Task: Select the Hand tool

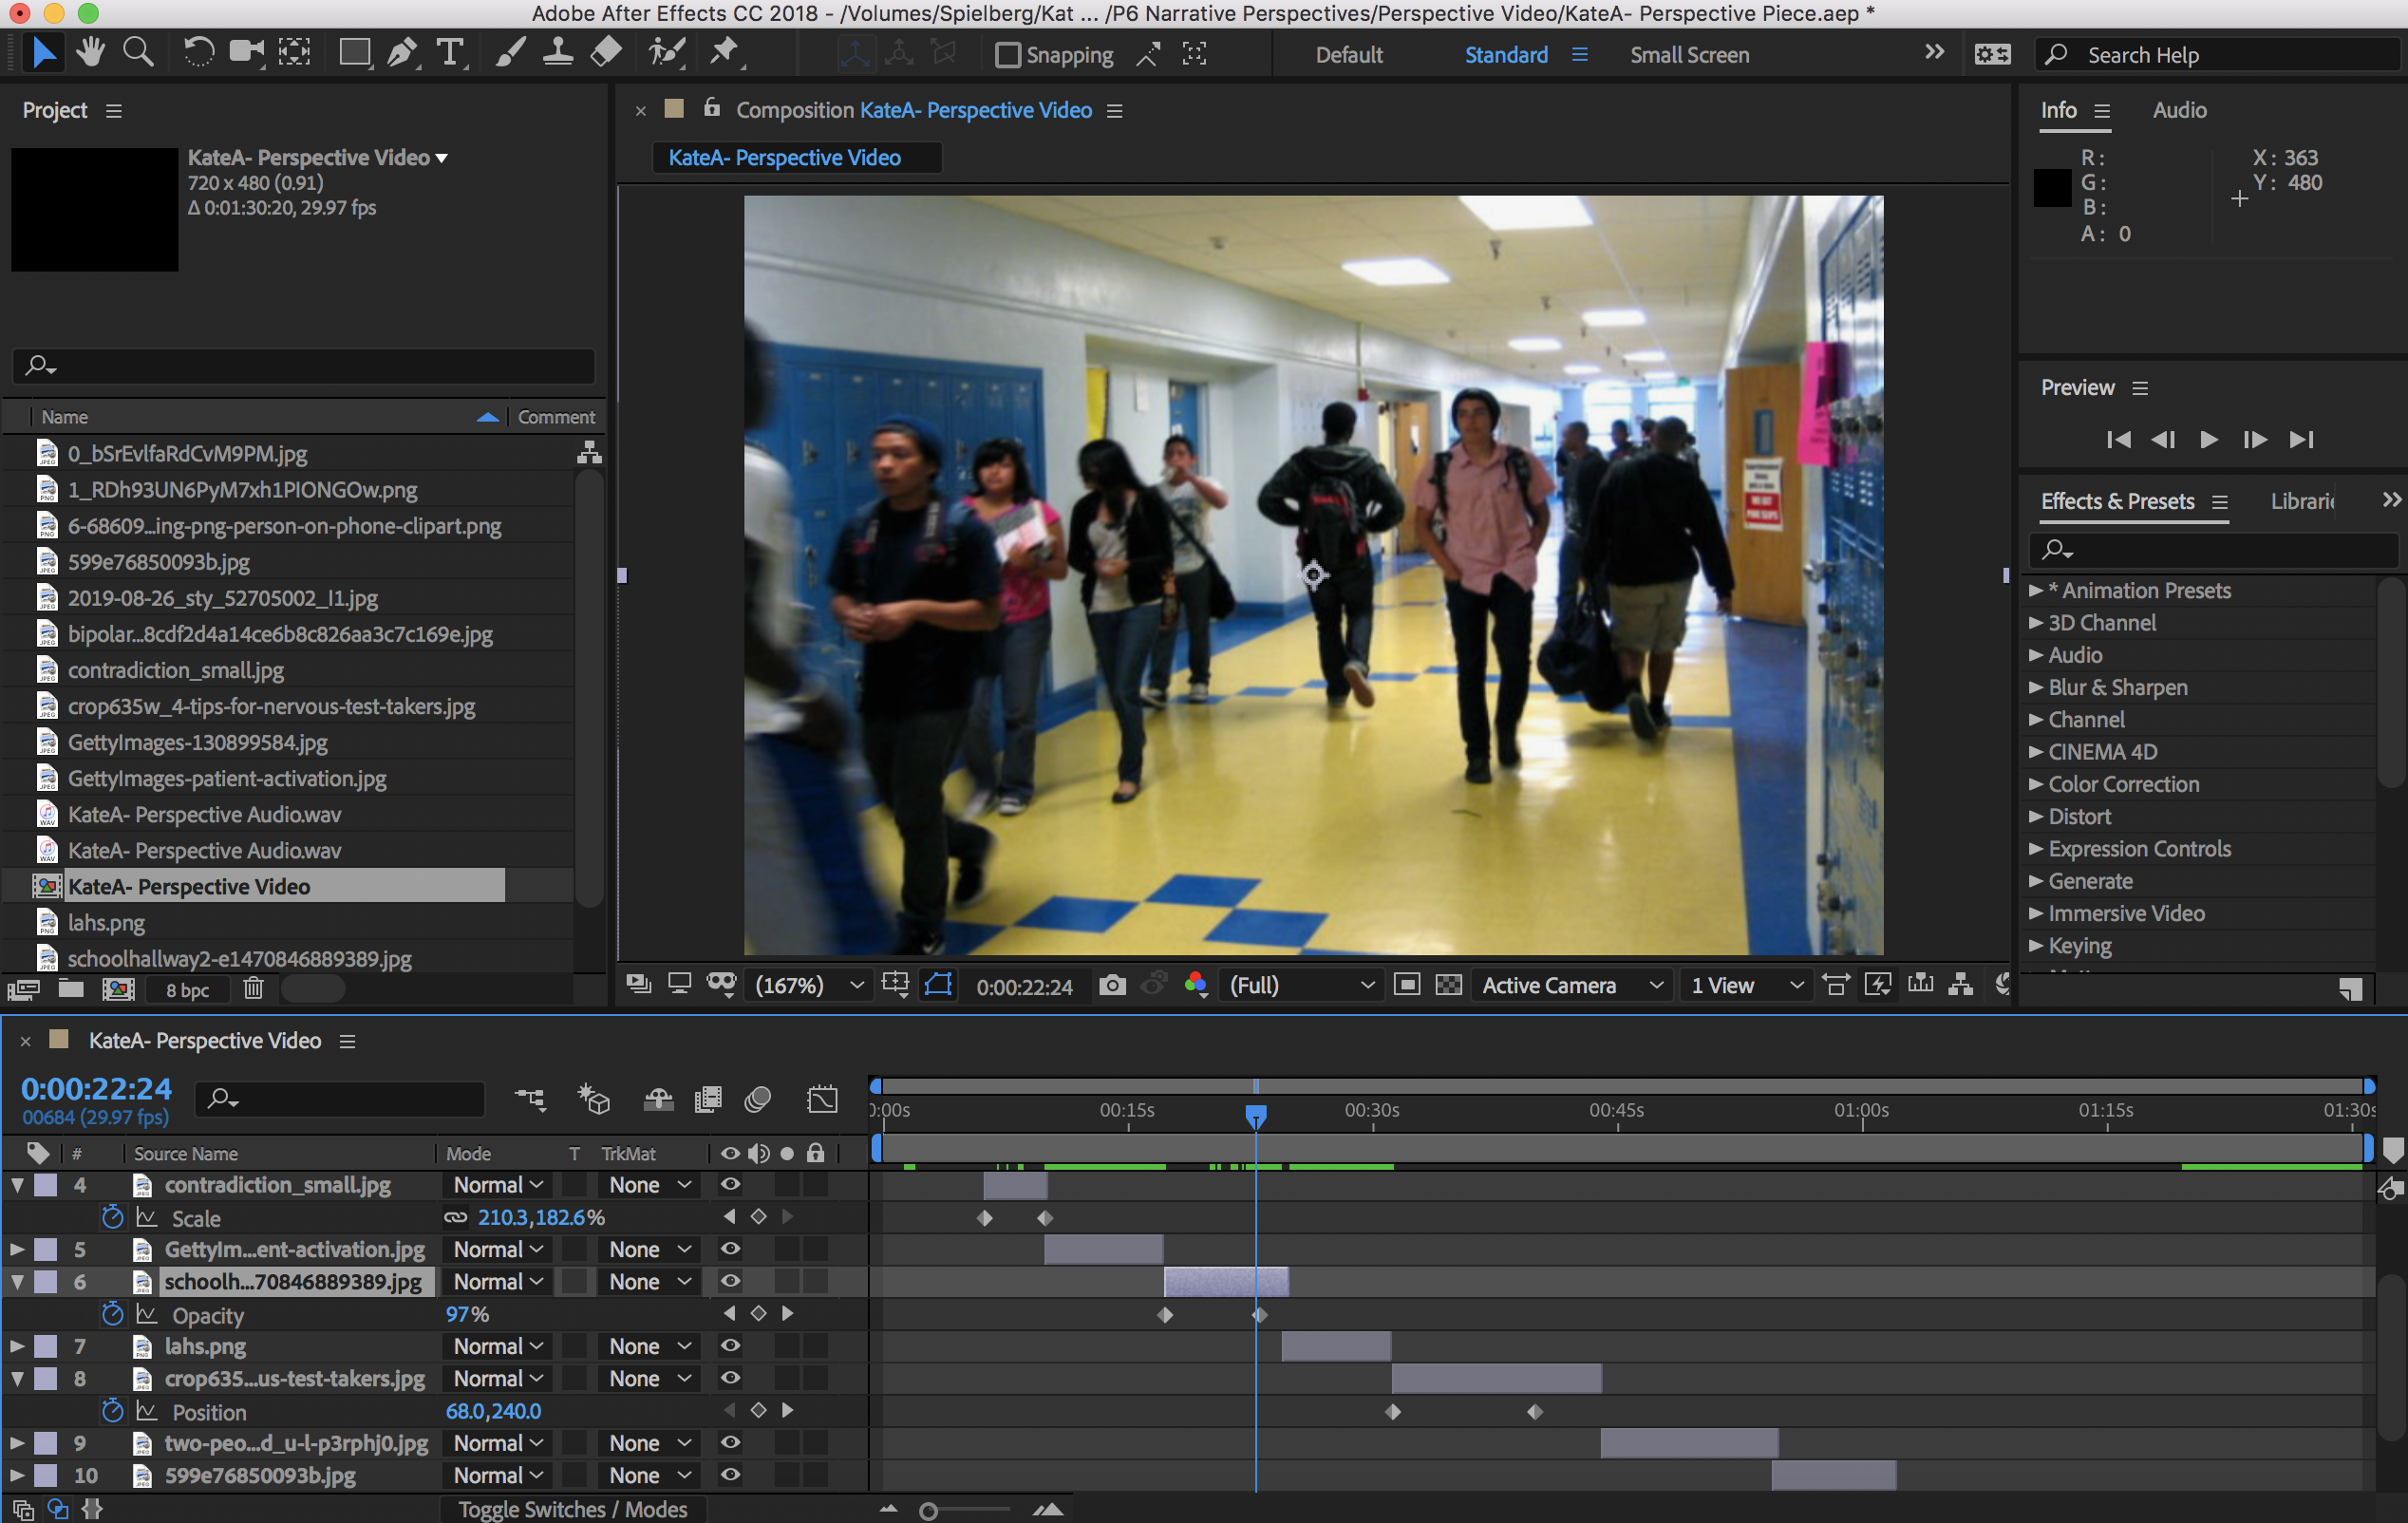Action: coord(91,52)
